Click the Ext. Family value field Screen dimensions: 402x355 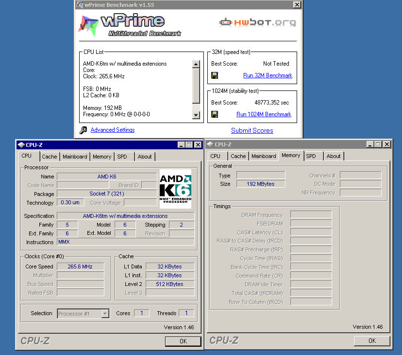click(x=67, y=233)
